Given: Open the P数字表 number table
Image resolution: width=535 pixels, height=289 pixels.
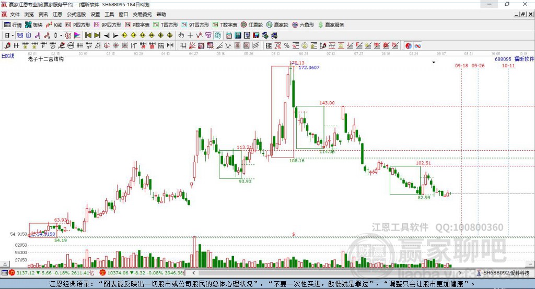Looking at the screenshot, I should (x=137, y=25).
